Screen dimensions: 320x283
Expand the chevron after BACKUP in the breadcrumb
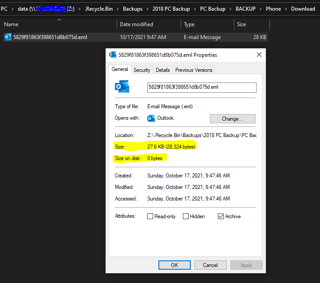tap(261, 9)
